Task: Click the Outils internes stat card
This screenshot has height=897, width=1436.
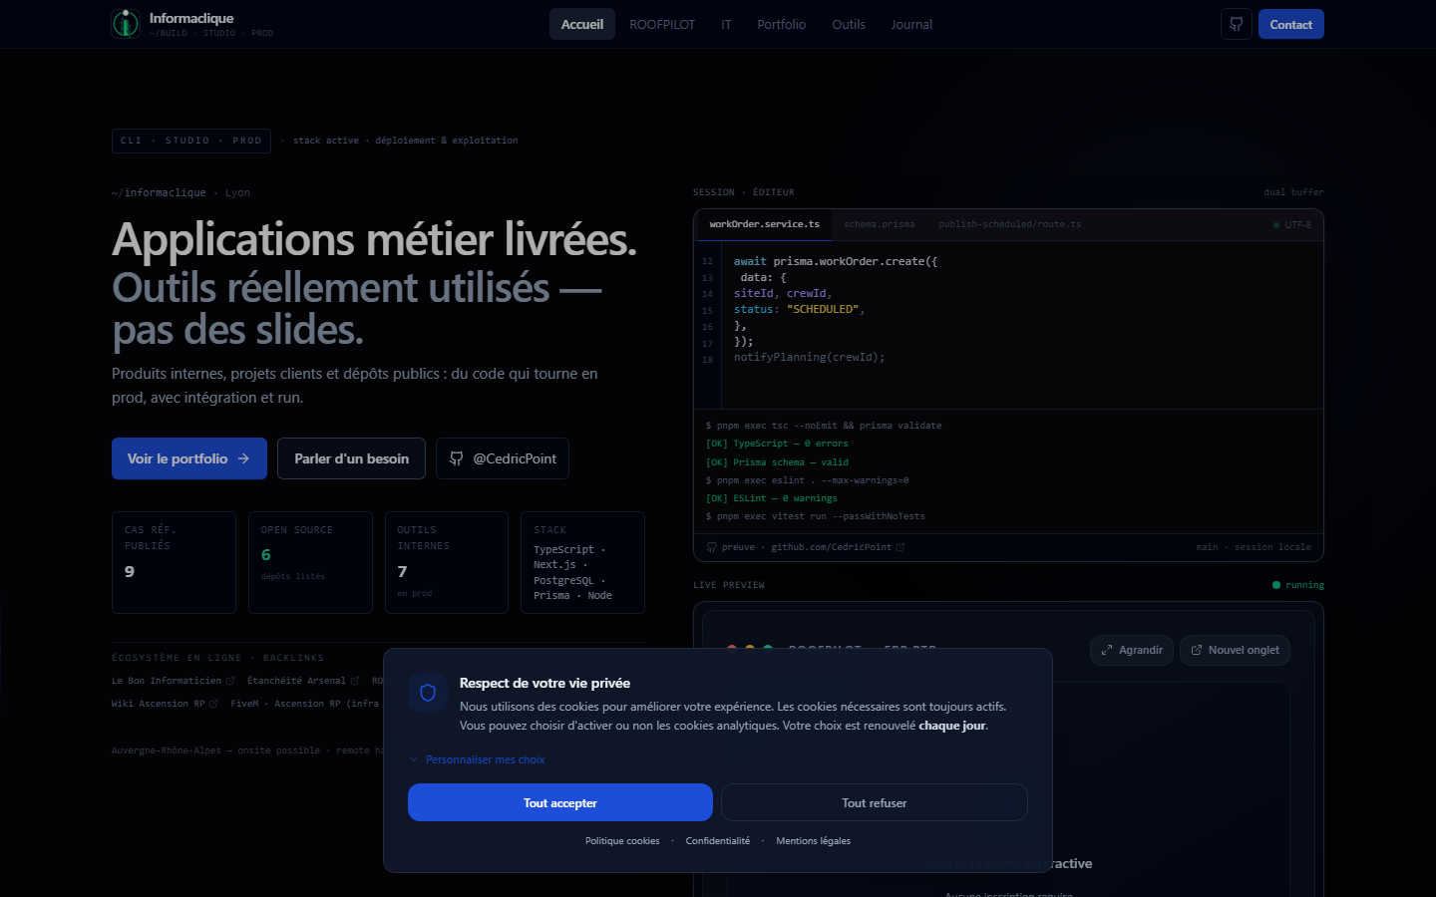Action: 447,562
